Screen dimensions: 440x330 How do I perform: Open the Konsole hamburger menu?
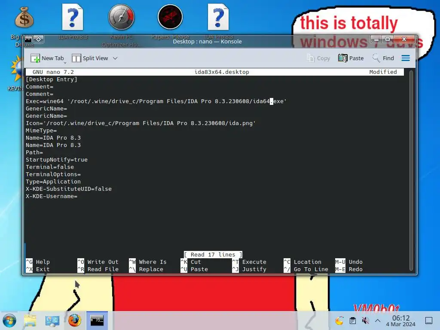pyautogui.click(x=406, y=58)
